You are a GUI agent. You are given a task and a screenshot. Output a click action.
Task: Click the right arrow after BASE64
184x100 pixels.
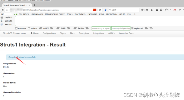[x=87, y=28]
